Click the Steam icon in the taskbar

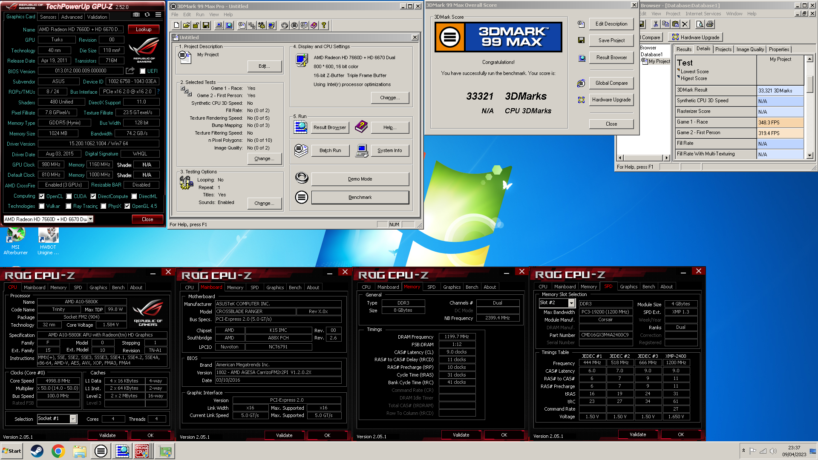click(37, 451)
